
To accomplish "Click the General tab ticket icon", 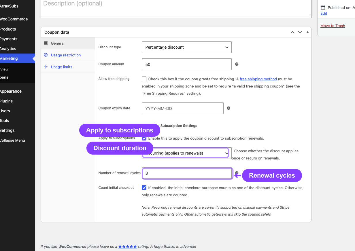I will (46, 43).
